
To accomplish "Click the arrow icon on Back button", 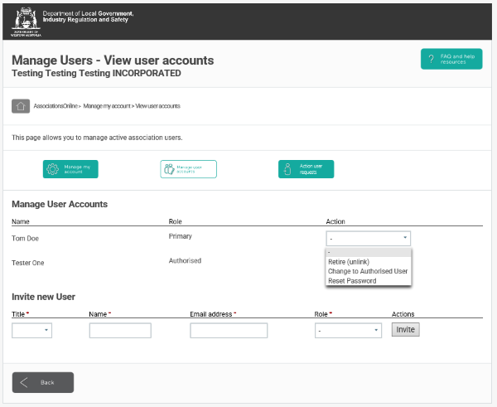I will pos(24,382).
